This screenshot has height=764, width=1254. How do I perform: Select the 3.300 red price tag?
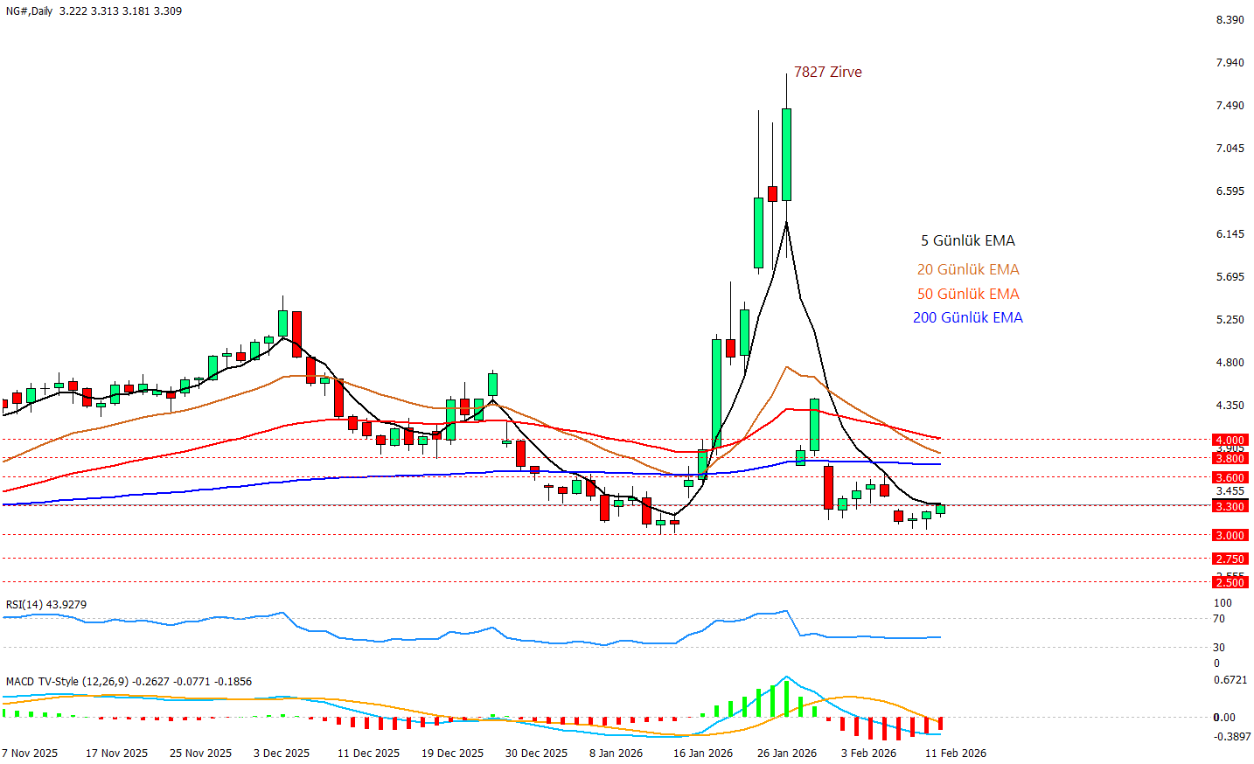click(1229, 506)
